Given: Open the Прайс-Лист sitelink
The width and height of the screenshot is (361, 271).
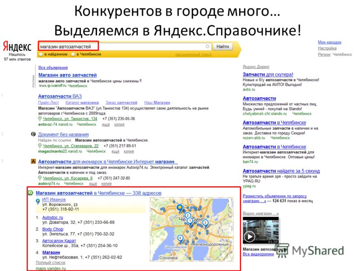Looking at the screenshot, I should click(49, 103).
